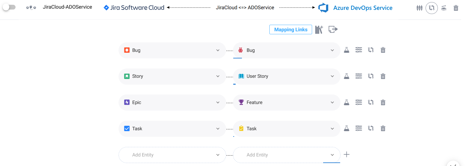Image resolution: width=465 pixels, height=166 pixels.
Task: Click sync direction icon in Task row
Action: click(371, 128)
